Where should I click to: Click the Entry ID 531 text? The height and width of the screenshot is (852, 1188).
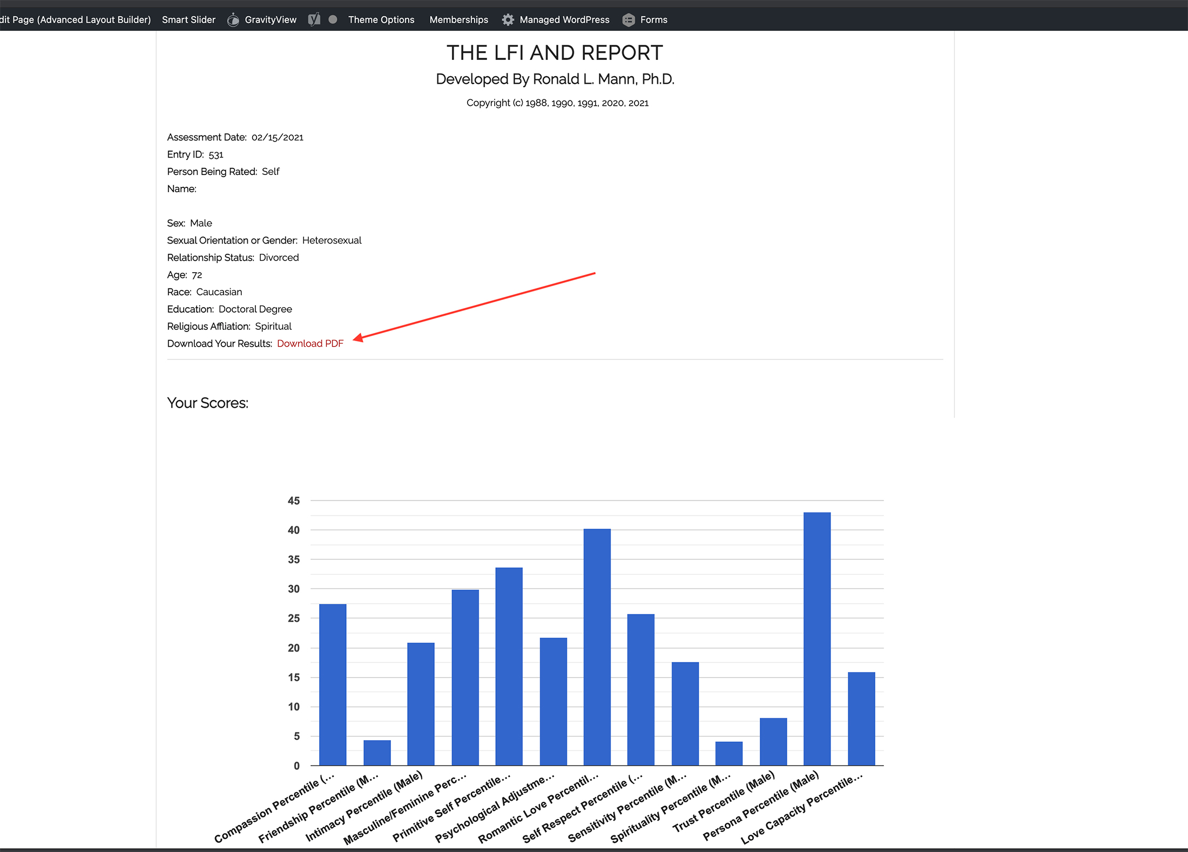point(195,154)
